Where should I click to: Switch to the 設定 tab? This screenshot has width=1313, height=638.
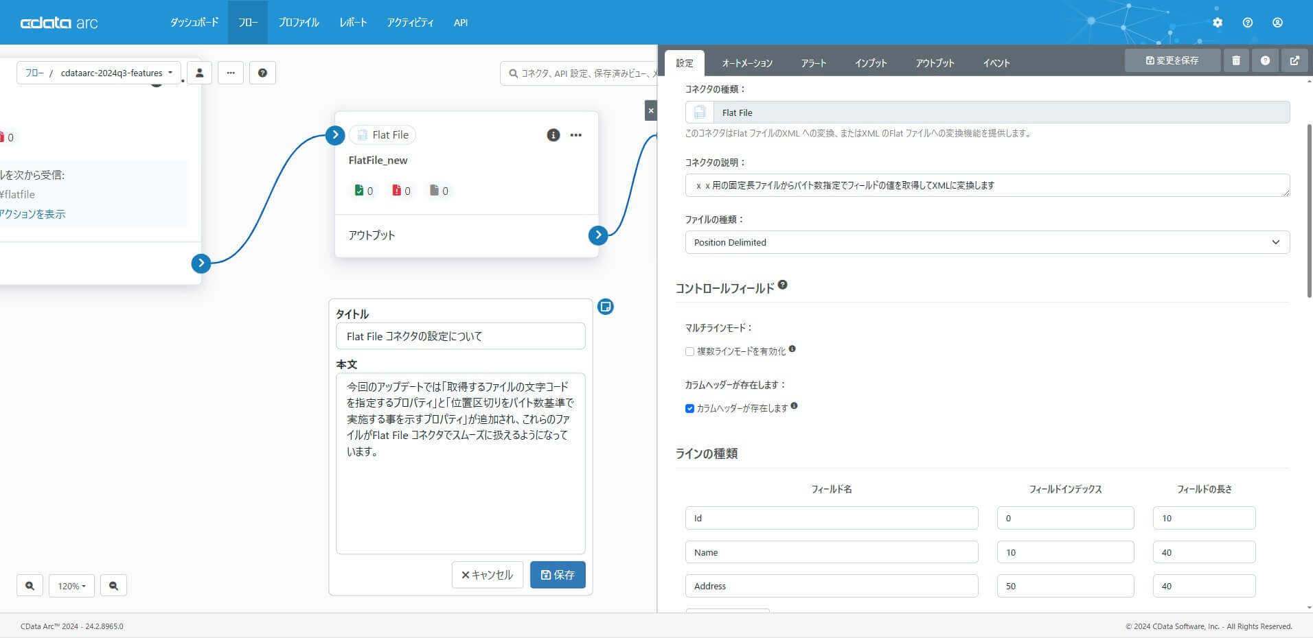(x=685, y=63)
